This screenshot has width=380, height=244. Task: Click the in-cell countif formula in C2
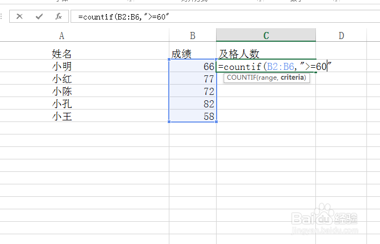point(275,66)
